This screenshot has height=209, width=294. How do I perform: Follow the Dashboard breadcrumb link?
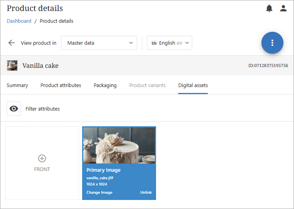(x=19, y=21)
